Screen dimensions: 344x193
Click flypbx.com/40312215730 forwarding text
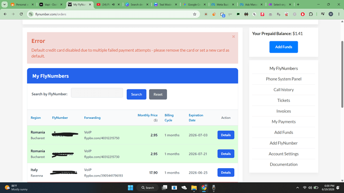[102, 157]
